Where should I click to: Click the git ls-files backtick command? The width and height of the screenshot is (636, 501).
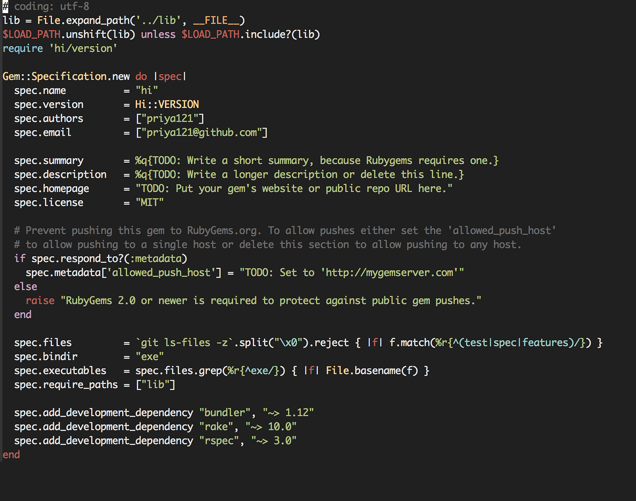coord(184,342)
